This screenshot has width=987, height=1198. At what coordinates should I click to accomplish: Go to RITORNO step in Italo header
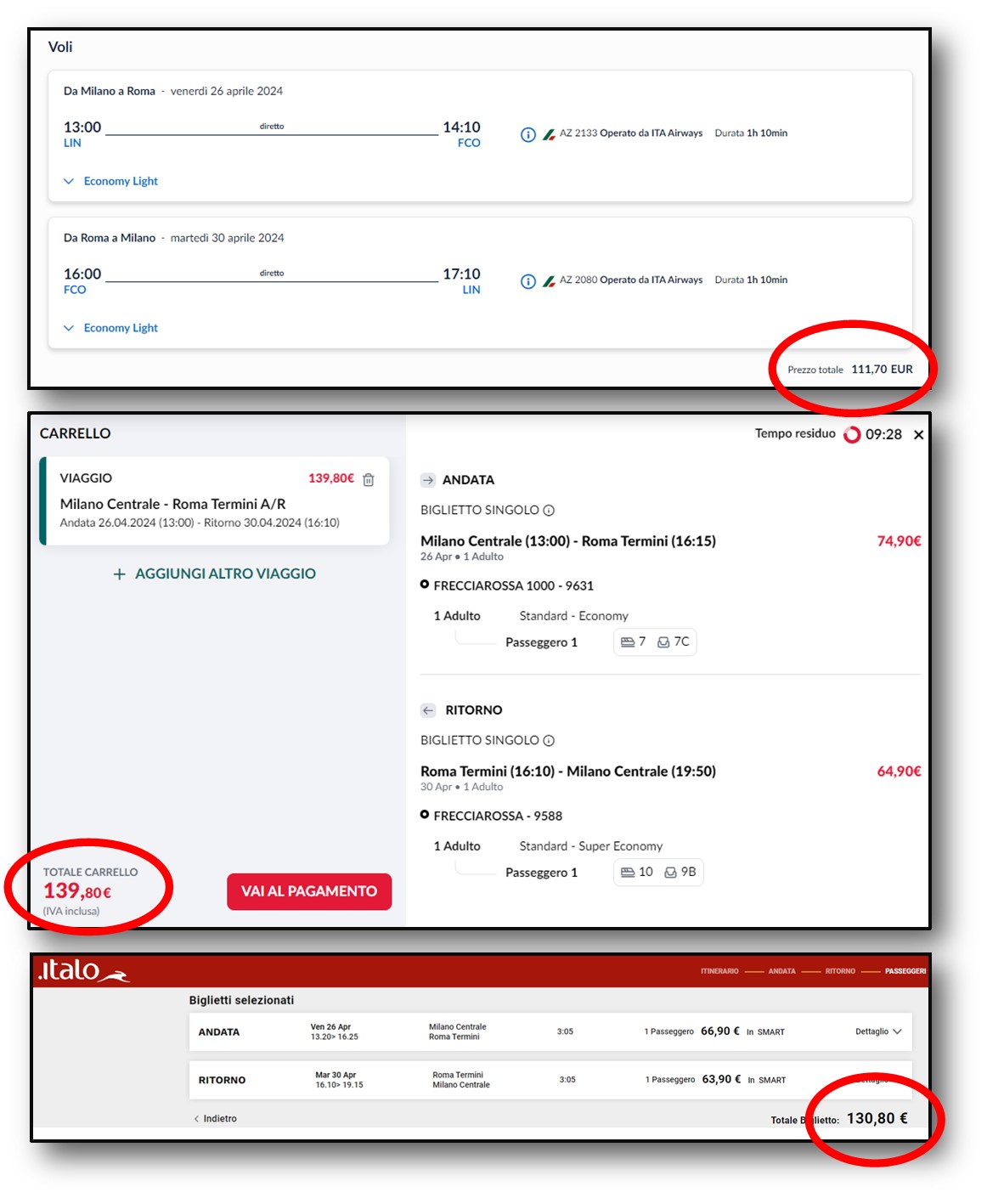point(840,971)
